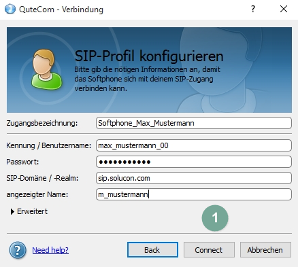Click the QuteCom - Verbindung window title
This screenshot has height=267, width=298.
(61, 10)
